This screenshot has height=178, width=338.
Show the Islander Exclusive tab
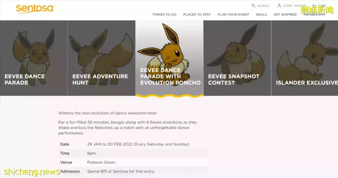point(305,58)
